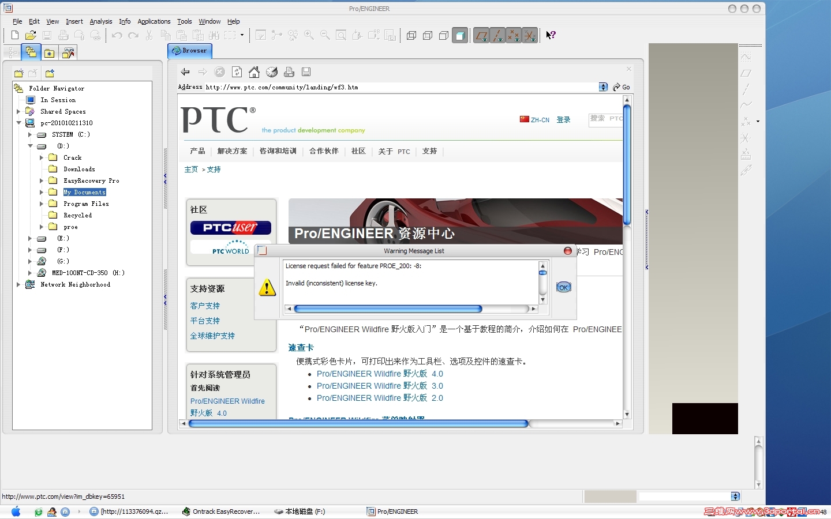The width and height of the screenshot is (831, 519).
Task: Click the starred folder icon above the folder tree
Action: 50,73
